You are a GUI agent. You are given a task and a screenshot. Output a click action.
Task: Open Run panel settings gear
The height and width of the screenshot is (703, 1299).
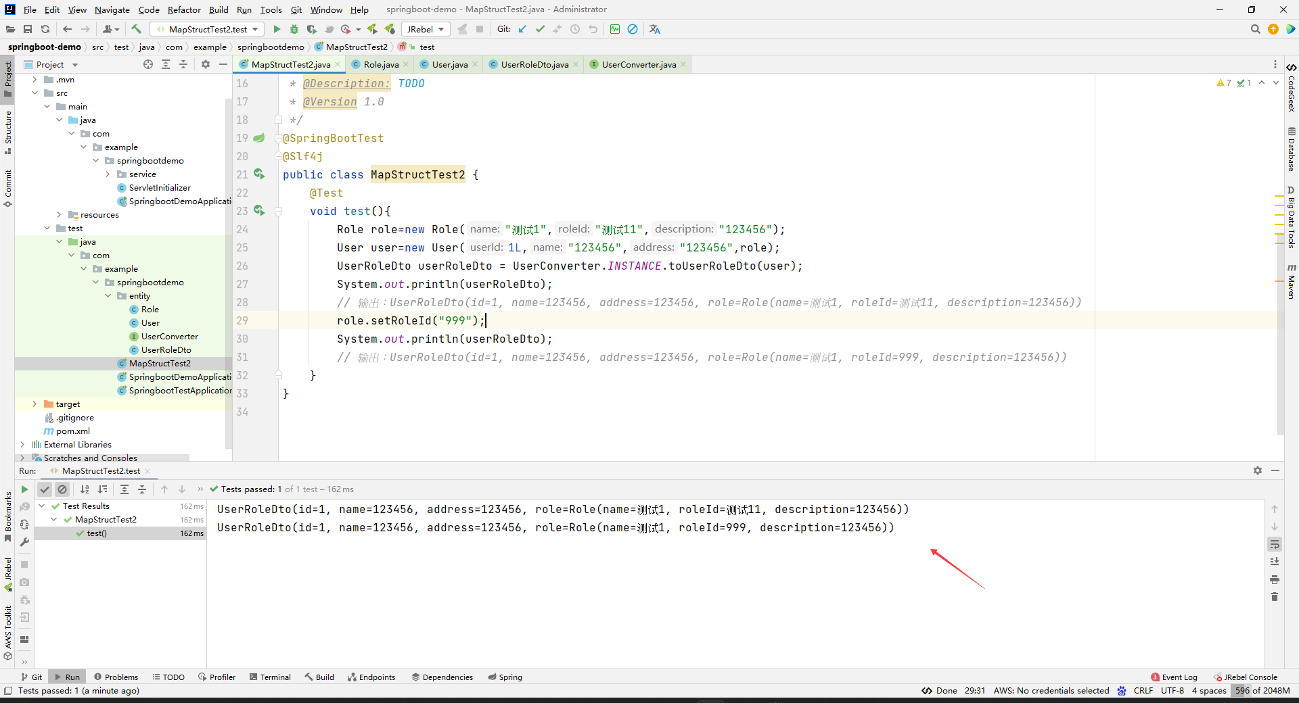tap(1258, 470)
